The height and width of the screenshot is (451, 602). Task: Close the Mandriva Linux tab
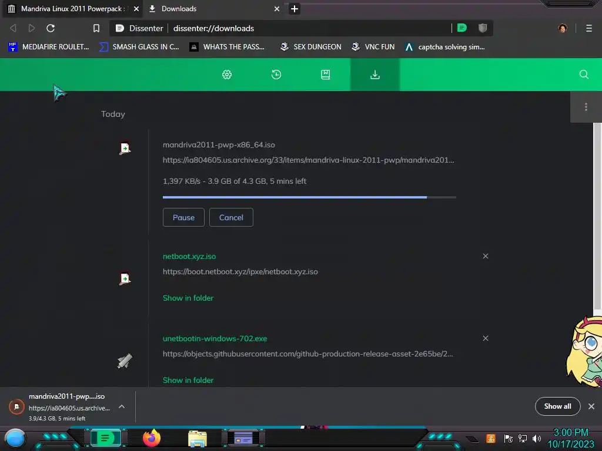(x=136, y=8)
